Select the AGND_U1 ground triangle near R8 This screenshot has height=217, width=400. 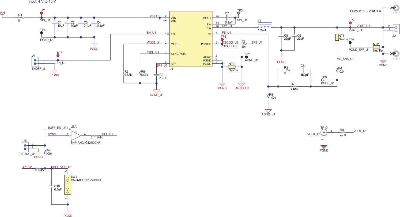(268, 110)
